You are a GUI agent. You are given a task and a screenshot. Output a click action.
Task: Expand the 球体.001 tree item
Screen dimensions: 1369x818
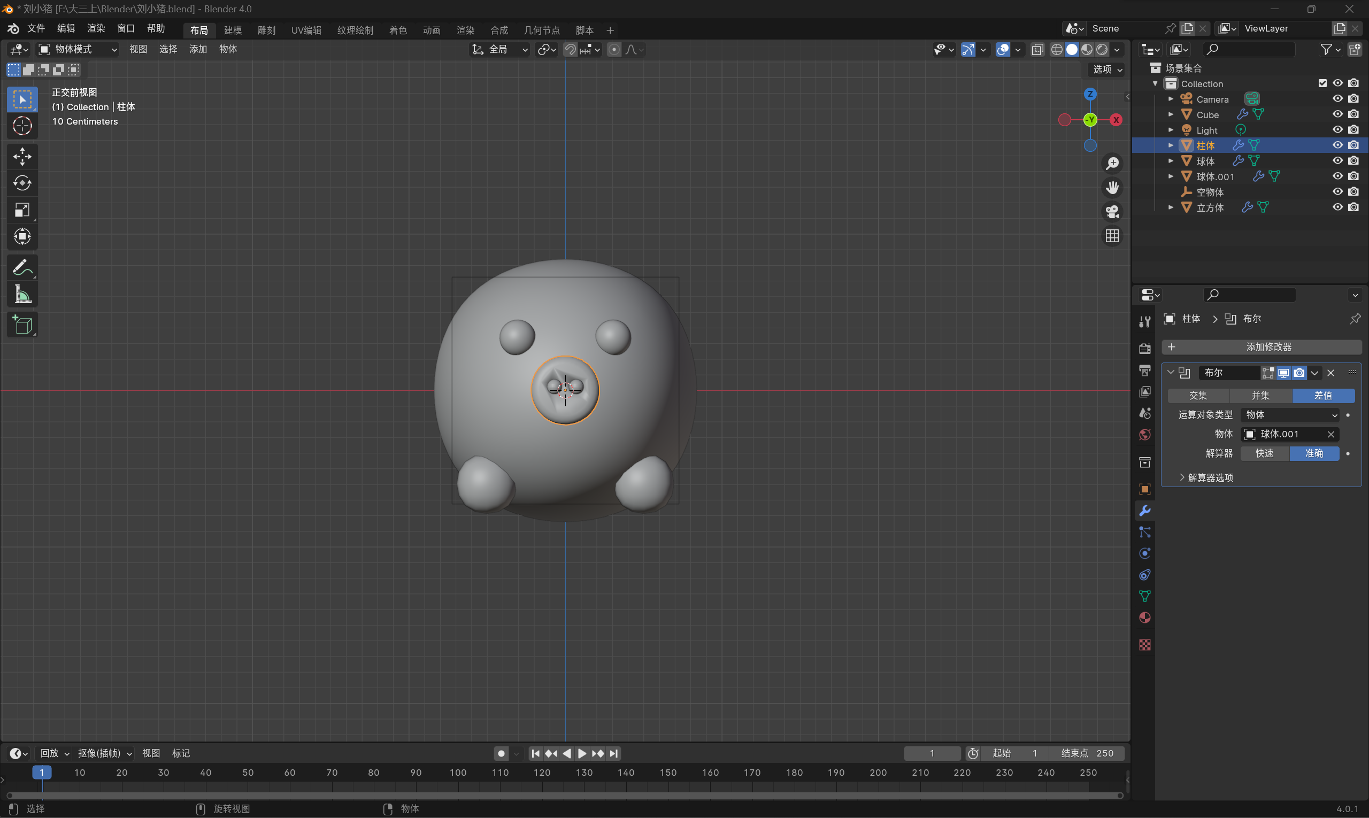coord(1171,176)
